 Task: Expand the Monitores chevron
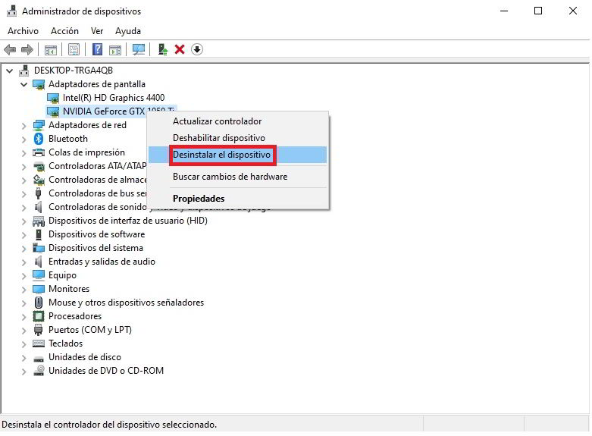pos(23,290)
